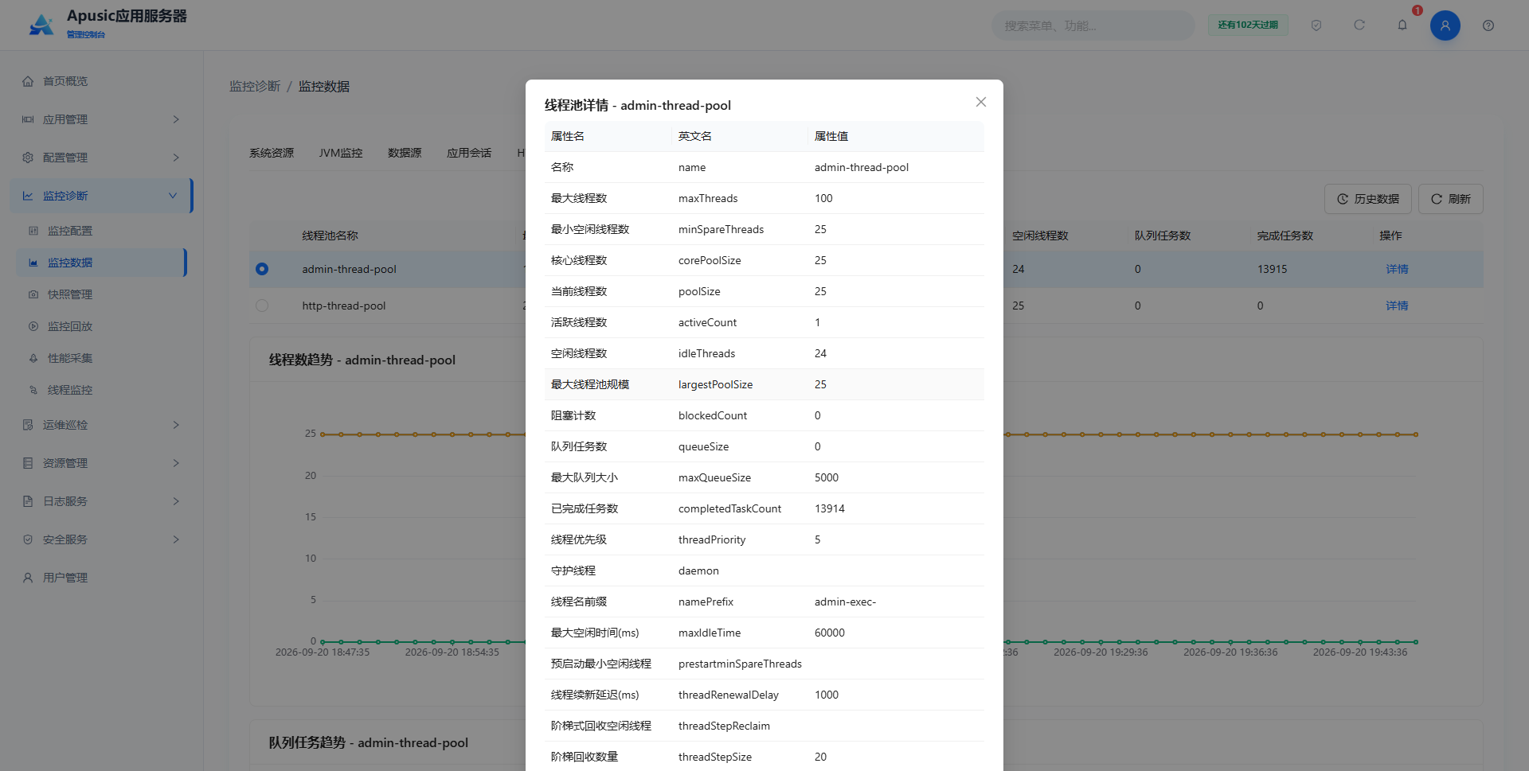
Task: Collapse the 监控诊断 menu chevron
Action: tap(173, 196)
